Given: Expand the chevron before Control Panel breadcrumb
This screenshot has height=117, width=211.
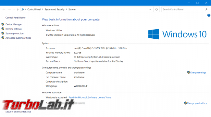Looking at the screenshot, I should point(25,9).
